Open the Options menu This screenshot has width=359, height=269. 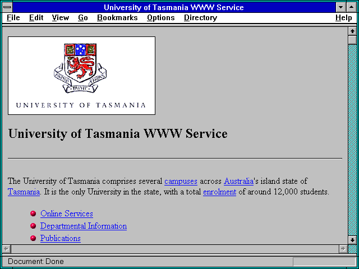coord(161,18)
